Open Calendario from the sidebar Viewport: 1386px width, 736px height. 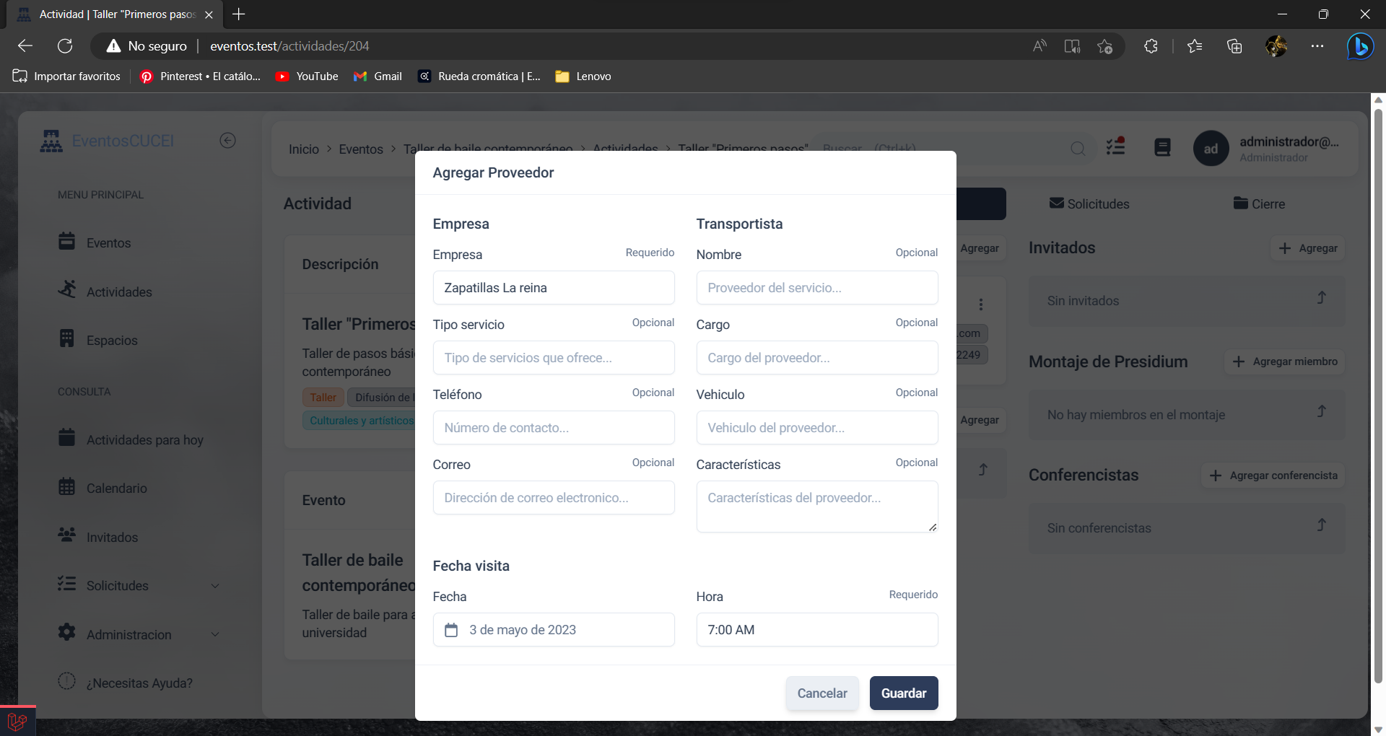coord(116,489)
